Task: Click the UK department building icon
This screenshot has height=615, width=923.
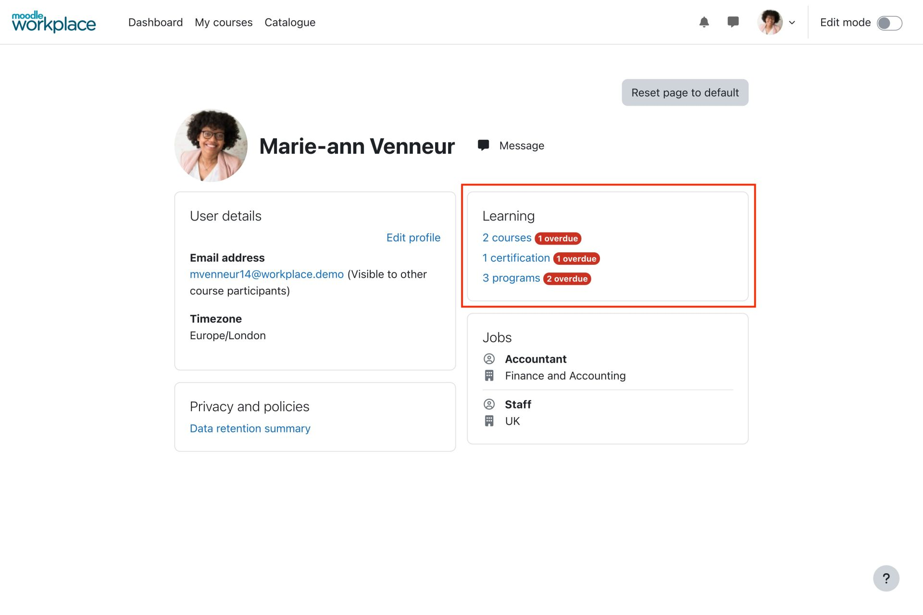Action: click(x=489, y=421)
